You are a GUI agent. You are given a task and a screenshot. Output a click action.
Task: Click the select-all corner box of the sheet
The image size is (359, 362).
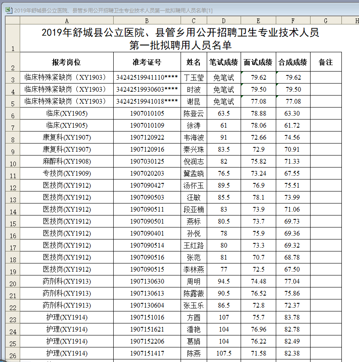13,21
